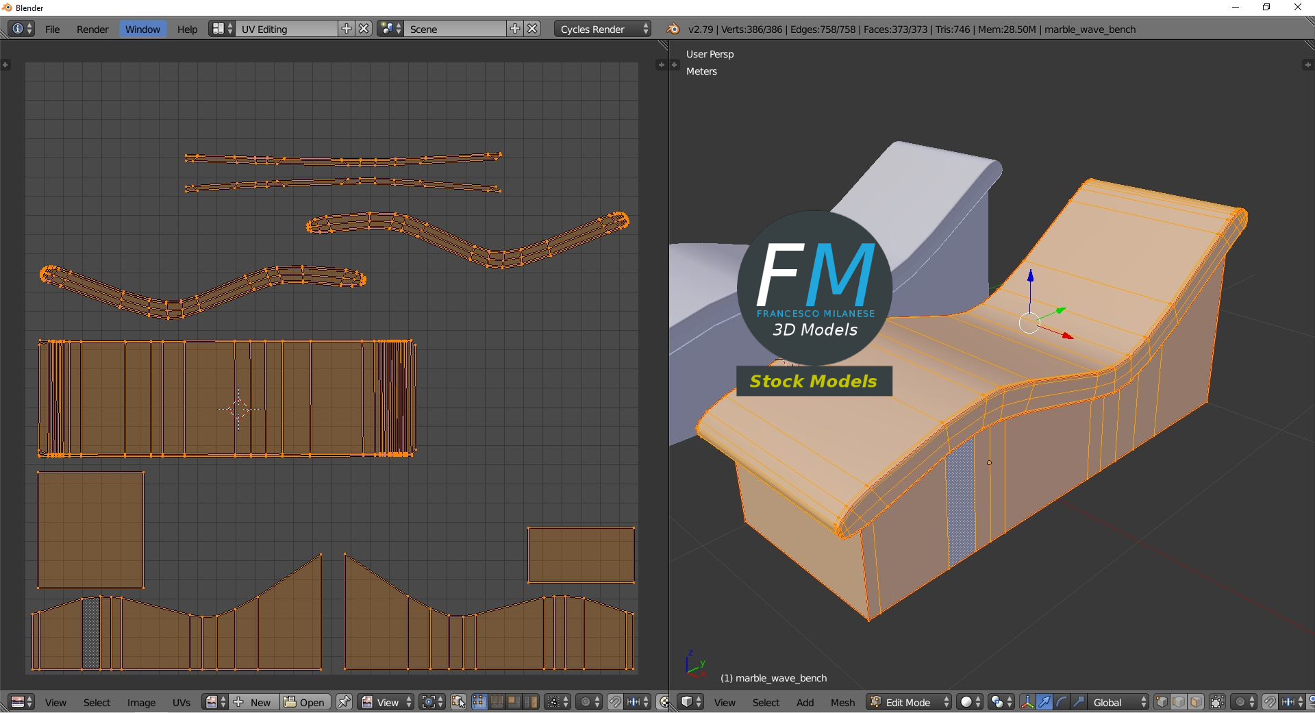Create a new image with the New button
This screenshot has width=1315, height=713.
pyautogui.click(x=253, y=702)
